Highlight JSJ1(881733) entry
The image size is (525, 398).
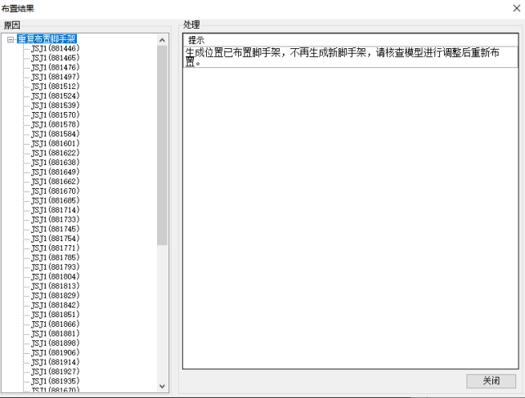point(55,219)
